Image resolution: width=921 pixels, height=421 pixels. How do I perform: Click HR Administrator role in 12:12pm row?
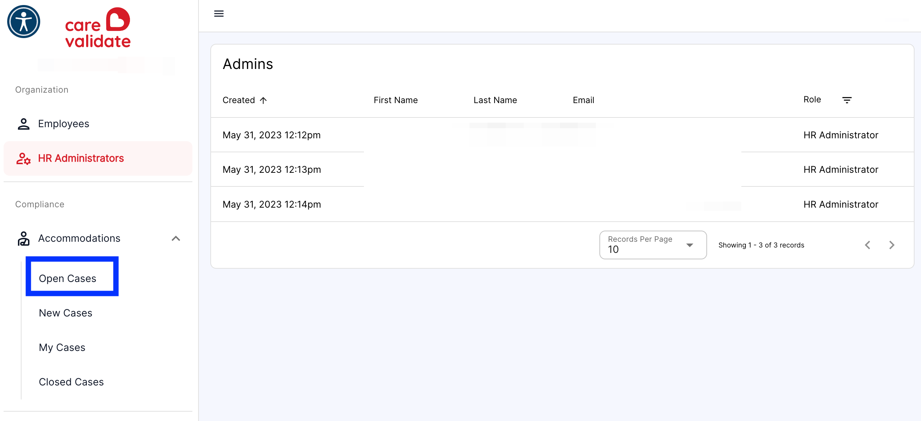(x=841, y=135)
